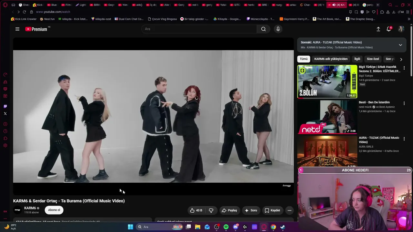Expand the Sonraki mix playlist chevron
Viewport: 413px width, 232px height.
click(x=400, y=45)
